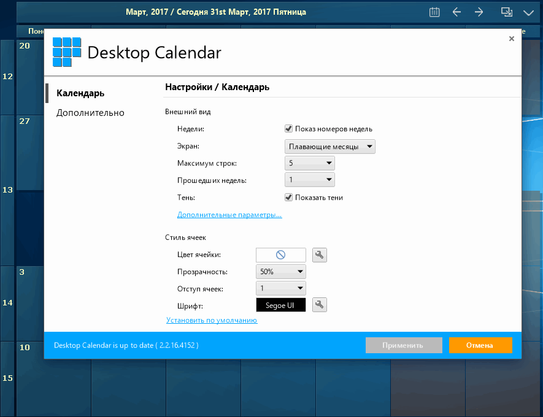Select the Календарь settings tab

click(x=80, y=93)
